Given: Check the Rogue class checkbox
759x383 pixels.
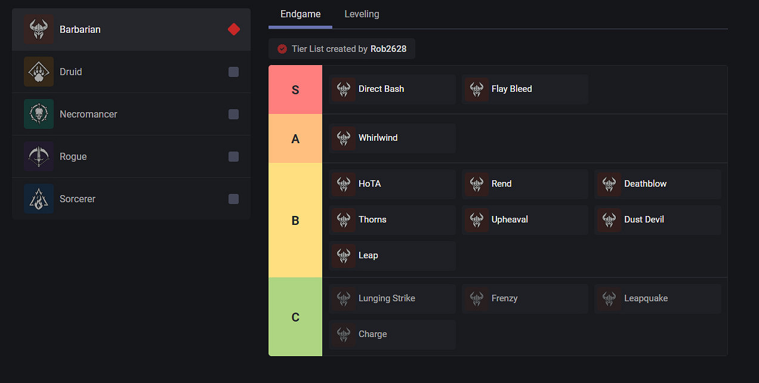Looking at the screenshot, I should point(233,156).
